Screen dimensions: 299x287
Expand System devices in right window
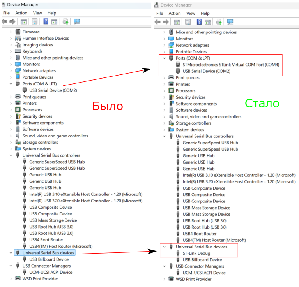[x=164, y=130]
